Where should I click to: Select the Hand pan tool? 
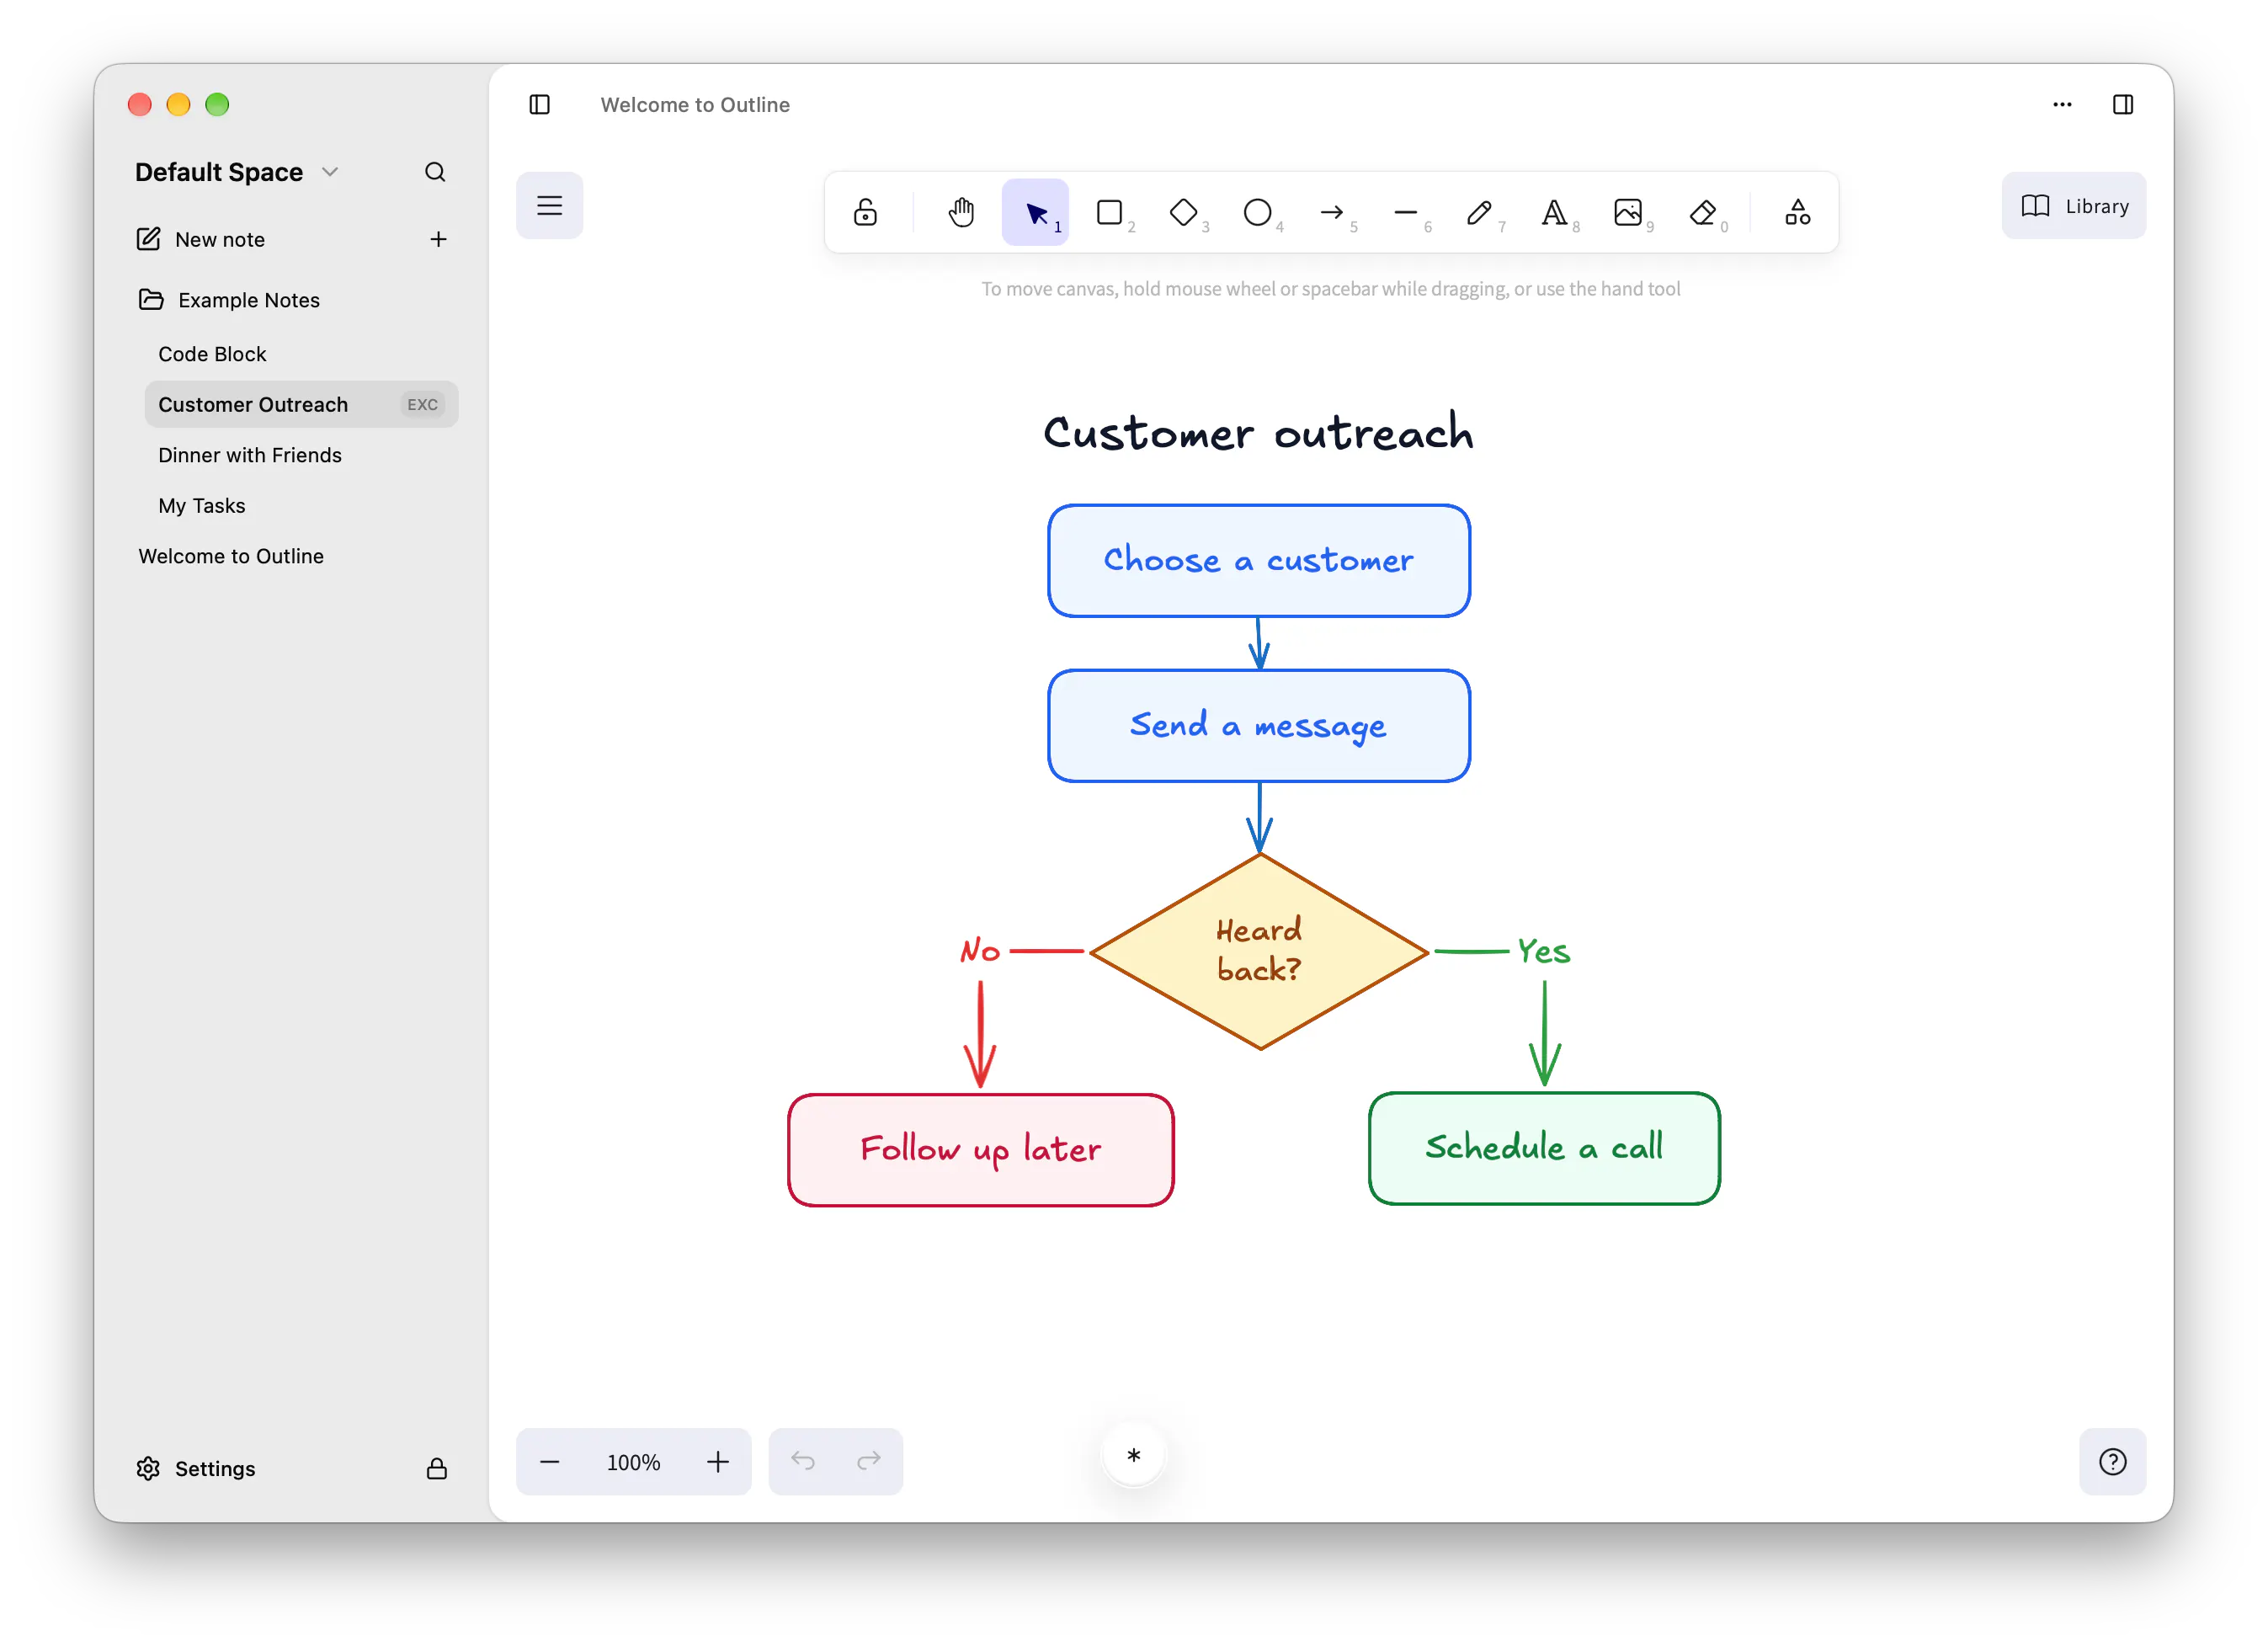click(x=961, y=212)
